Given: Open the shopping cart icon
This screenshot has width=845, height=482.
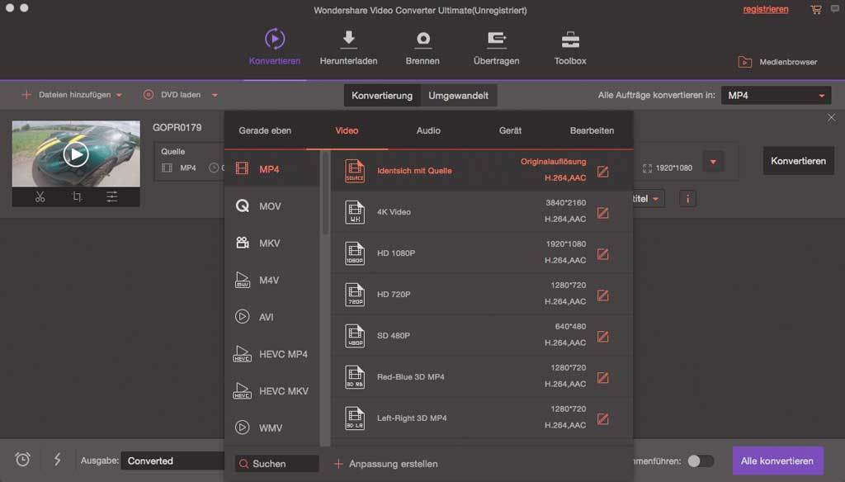Looking at the screenshot, I should click(x=816, y=9).
